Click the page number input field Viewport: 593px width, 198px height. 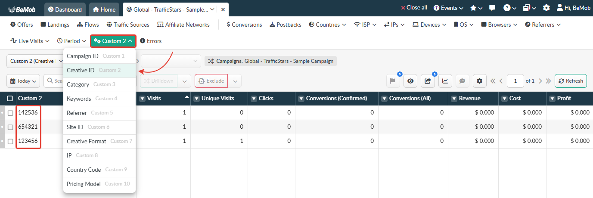(x=515, y=81)
